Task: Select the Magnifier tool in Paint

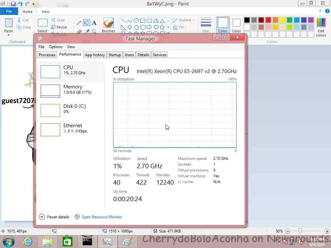Action: click(94, 32)
